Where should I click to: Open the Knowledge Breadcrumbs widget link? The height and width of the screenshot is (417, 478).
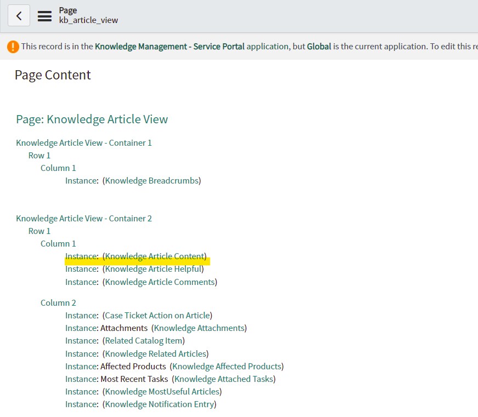point(151,181)
